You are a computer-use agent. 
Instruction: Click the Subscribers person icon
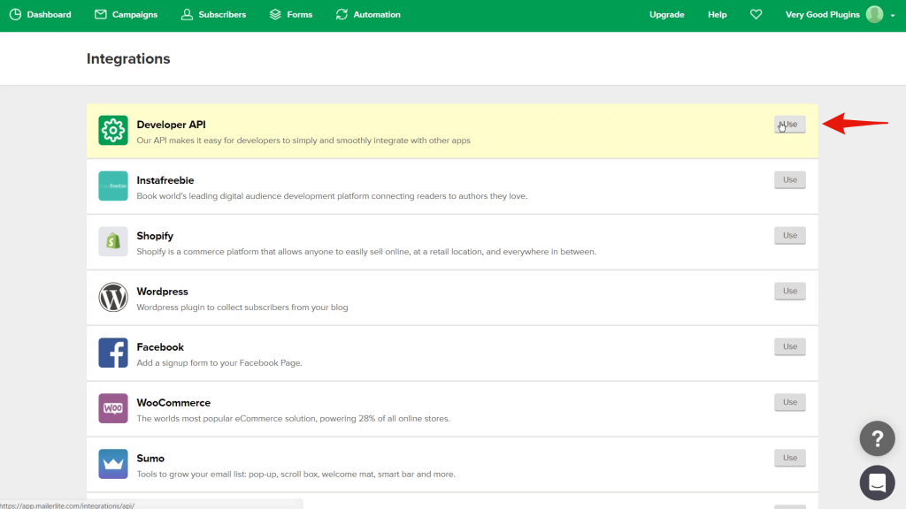187,14
